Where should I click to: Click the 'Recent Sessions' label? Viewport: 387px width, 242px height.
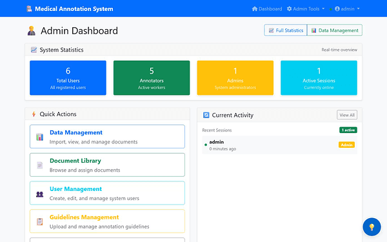217,130
